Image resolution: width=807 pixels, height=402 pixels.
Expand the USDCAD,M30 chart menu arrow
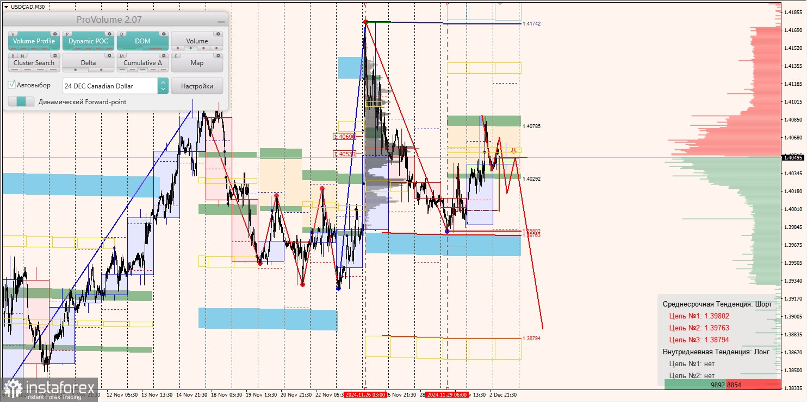5,7
